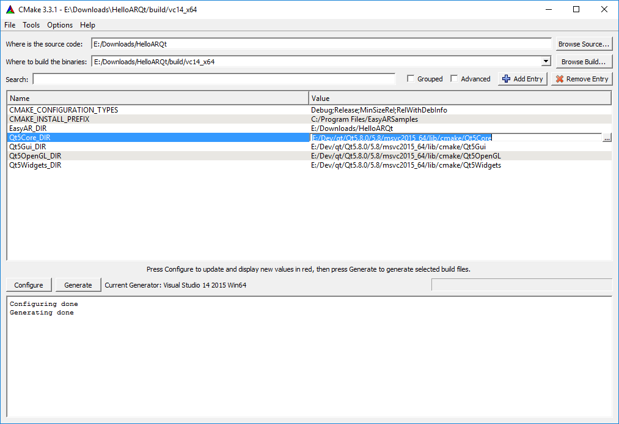619x424 pixels.
Task: Click the Browse Source button
Action: pyautogui.click(x=584, y=44)
